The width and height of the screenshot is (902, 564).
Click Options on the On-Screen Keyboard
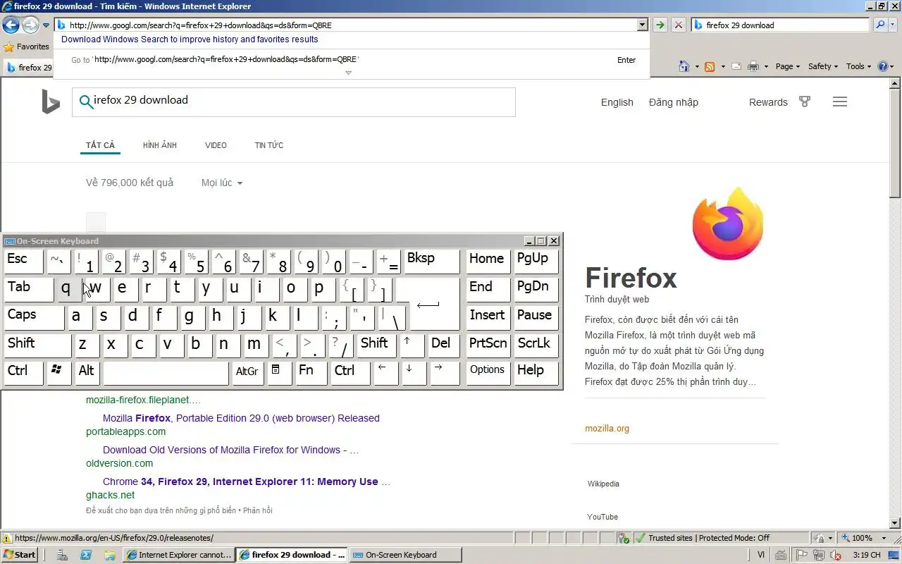pyautogui.click(x=488, y=373)
